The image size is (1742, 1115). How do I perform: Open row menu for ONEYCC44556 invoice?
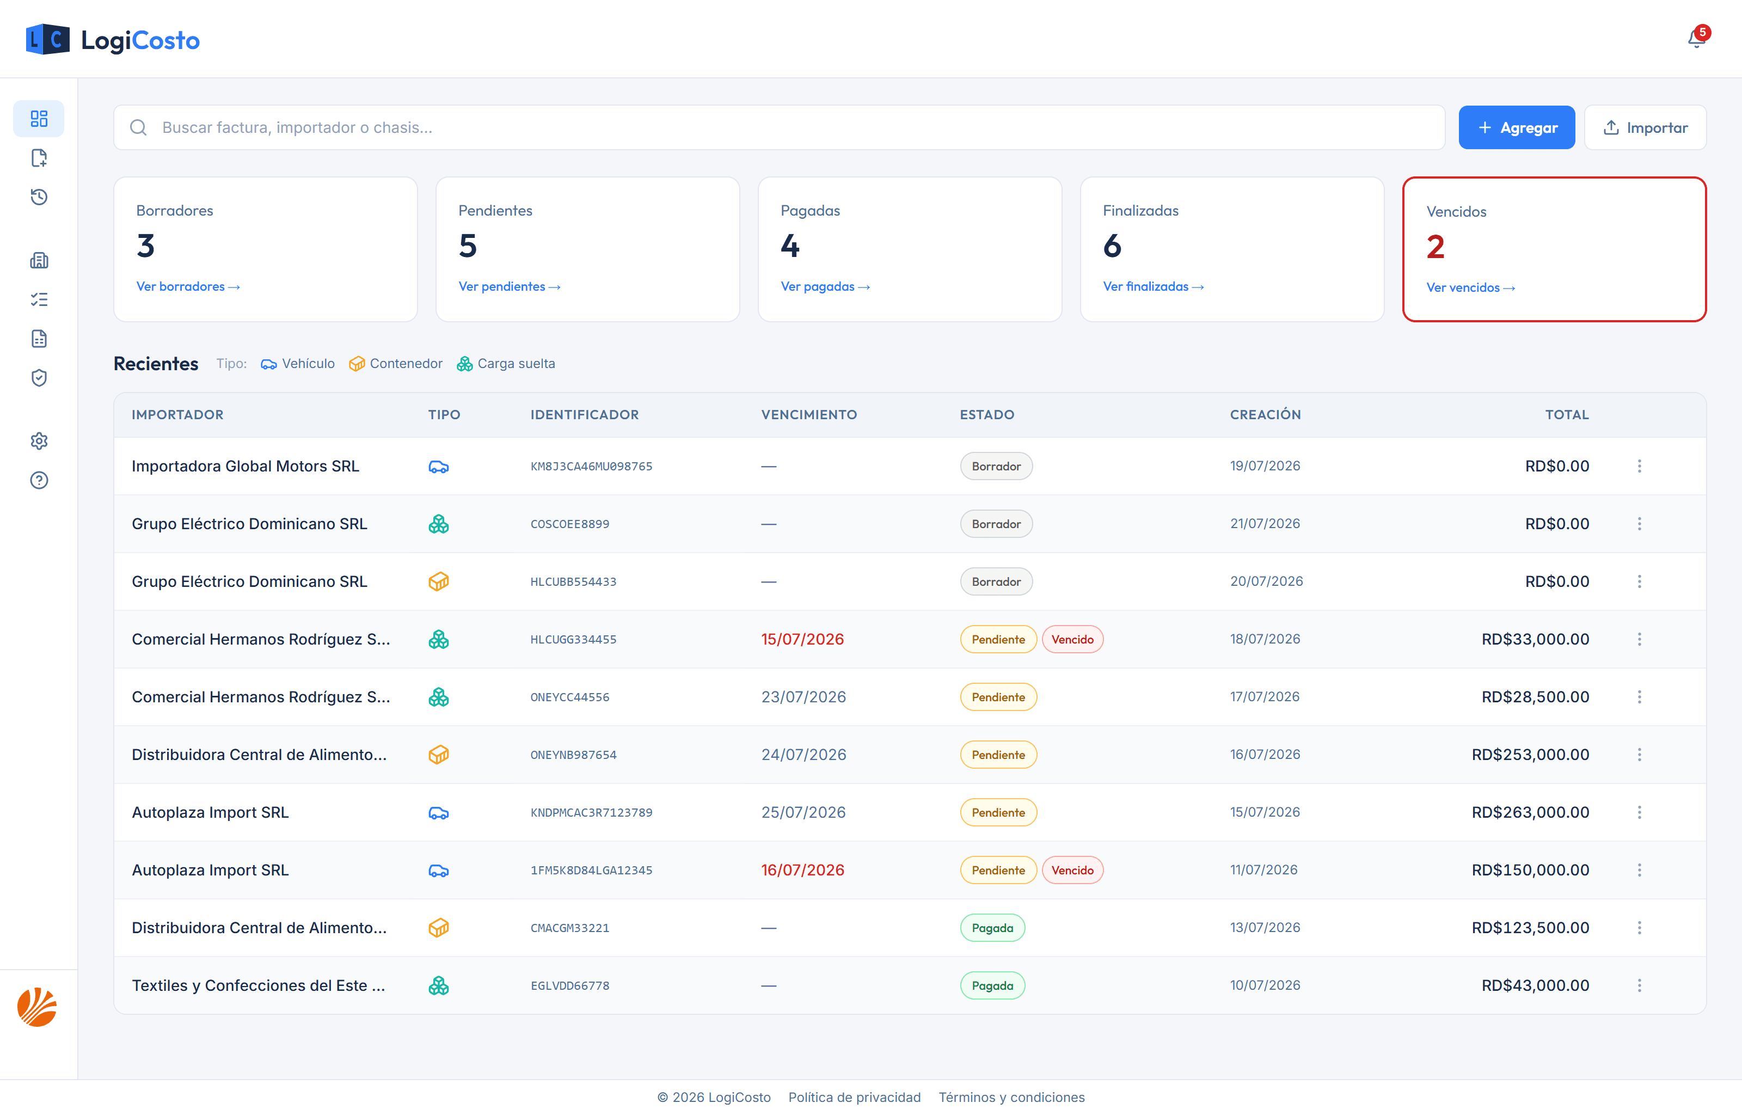click(x=1639, y=697)
